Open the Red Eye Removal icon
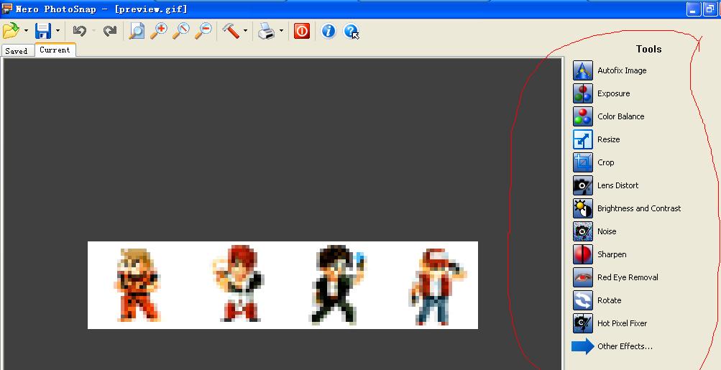Image resolution: width=721 pixels, height=370 pixels. click(582, 277)
